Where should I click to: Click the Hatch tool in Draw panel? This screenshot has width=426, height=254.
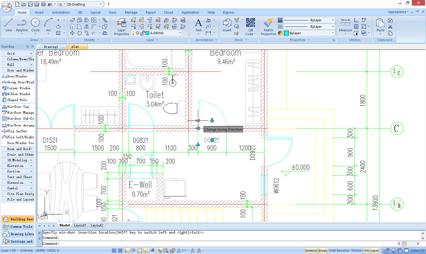tap(58, 33)
